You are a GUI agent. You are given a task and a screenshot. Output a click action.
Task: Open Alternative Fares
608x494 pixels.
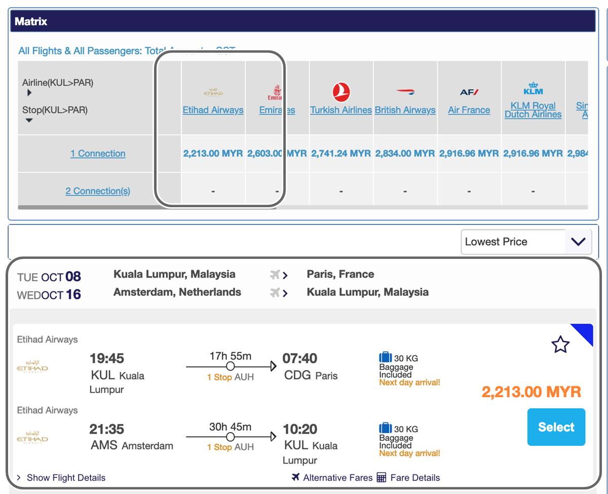pos(337,477)
